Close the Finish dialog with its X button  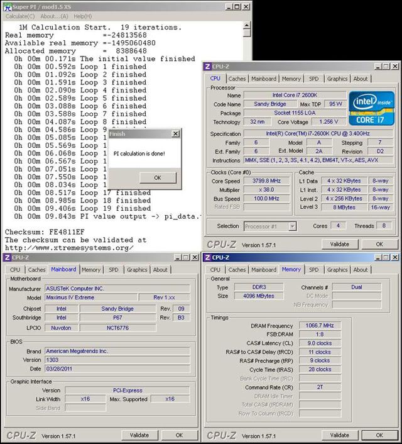click(176, 134)
